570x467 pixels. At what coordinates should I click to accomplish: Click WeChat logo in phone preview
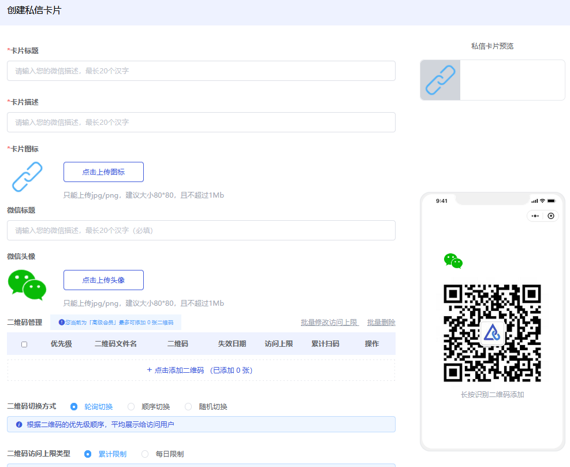(453, 261)
